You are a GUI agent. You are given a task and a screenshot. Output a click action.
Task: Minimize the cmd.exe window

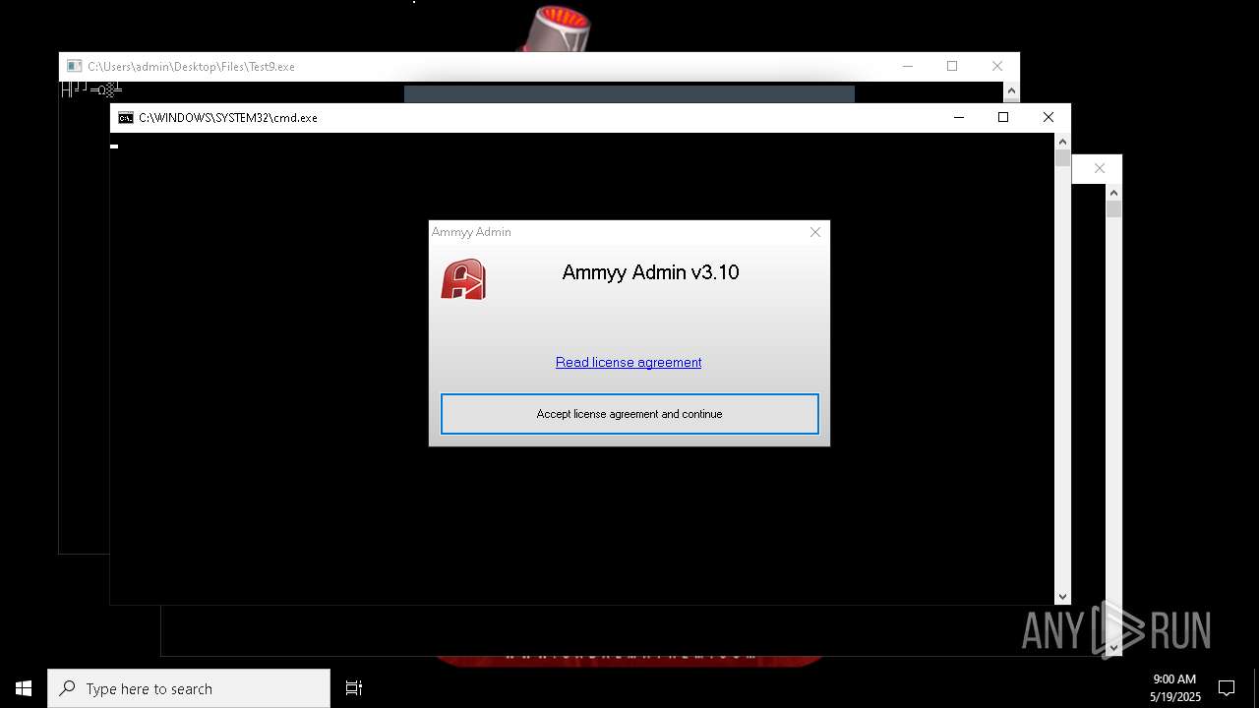click(x=958, y=117)
